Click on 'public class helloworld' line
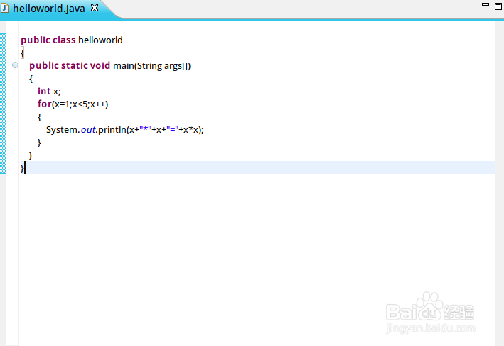504x346 pixels. coord(72,40)
